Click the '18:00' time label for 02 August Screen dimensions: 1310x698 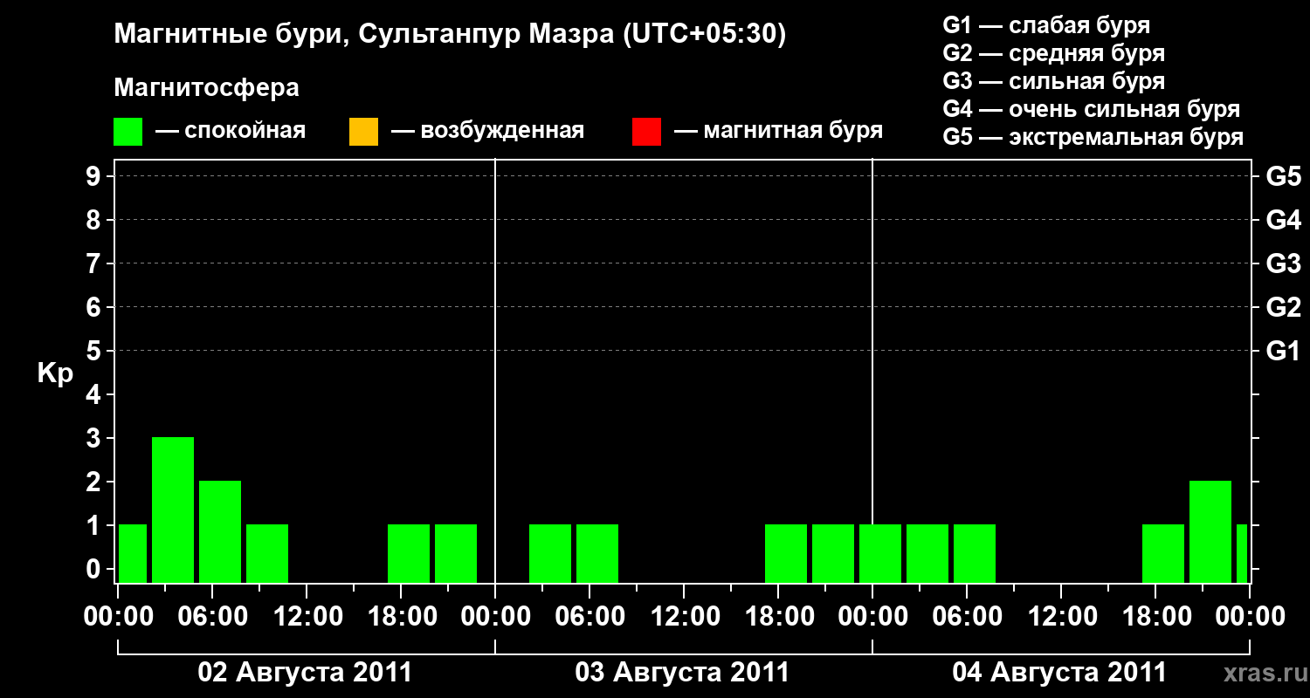point(401,617)
